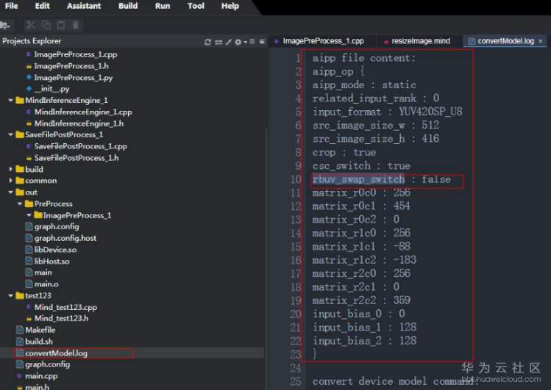Click the collapse-all icon in Projects Explorer

click(229, 42)
